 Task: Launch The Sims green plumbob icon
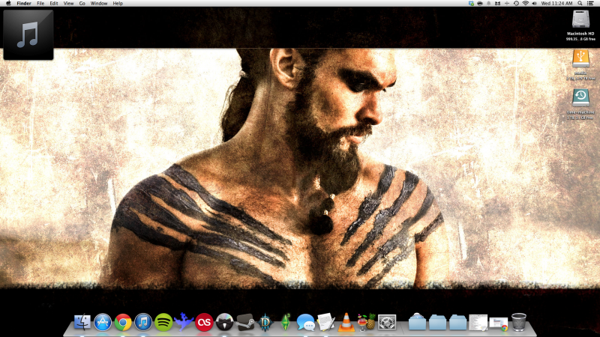(285, 322)
